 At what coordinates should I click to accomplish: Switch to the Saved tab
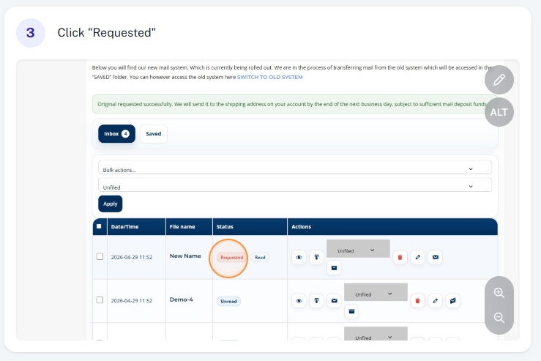coord(154,133)
